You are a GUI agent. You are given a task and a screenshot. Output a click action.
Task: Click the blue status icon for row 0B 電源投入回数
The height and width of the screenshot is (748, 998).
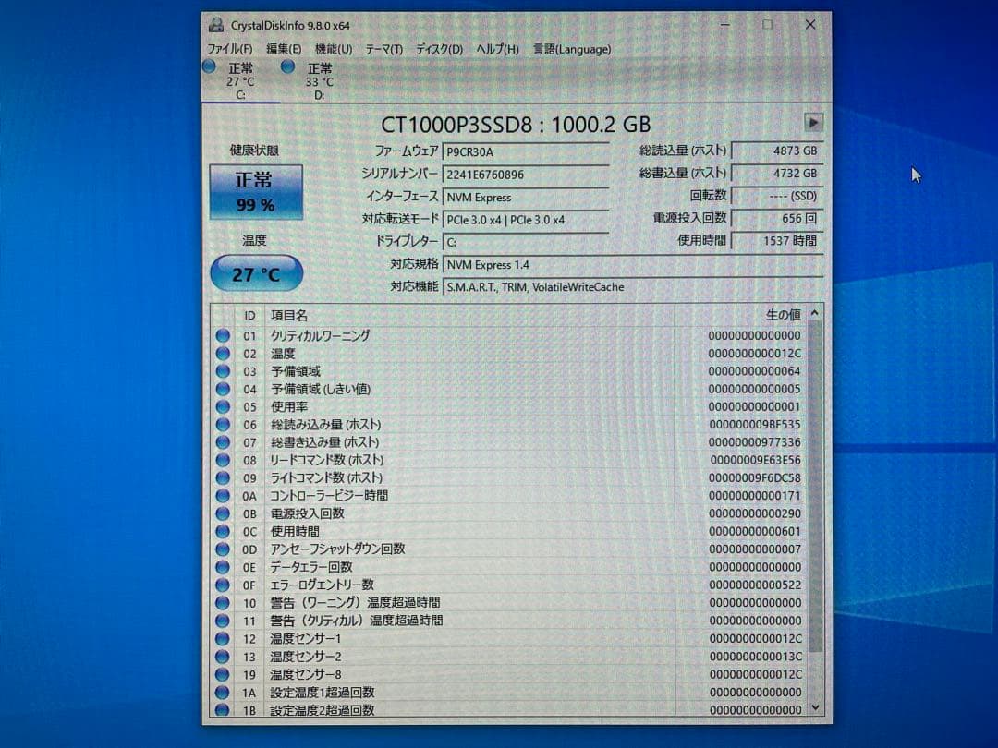(223, 513)
